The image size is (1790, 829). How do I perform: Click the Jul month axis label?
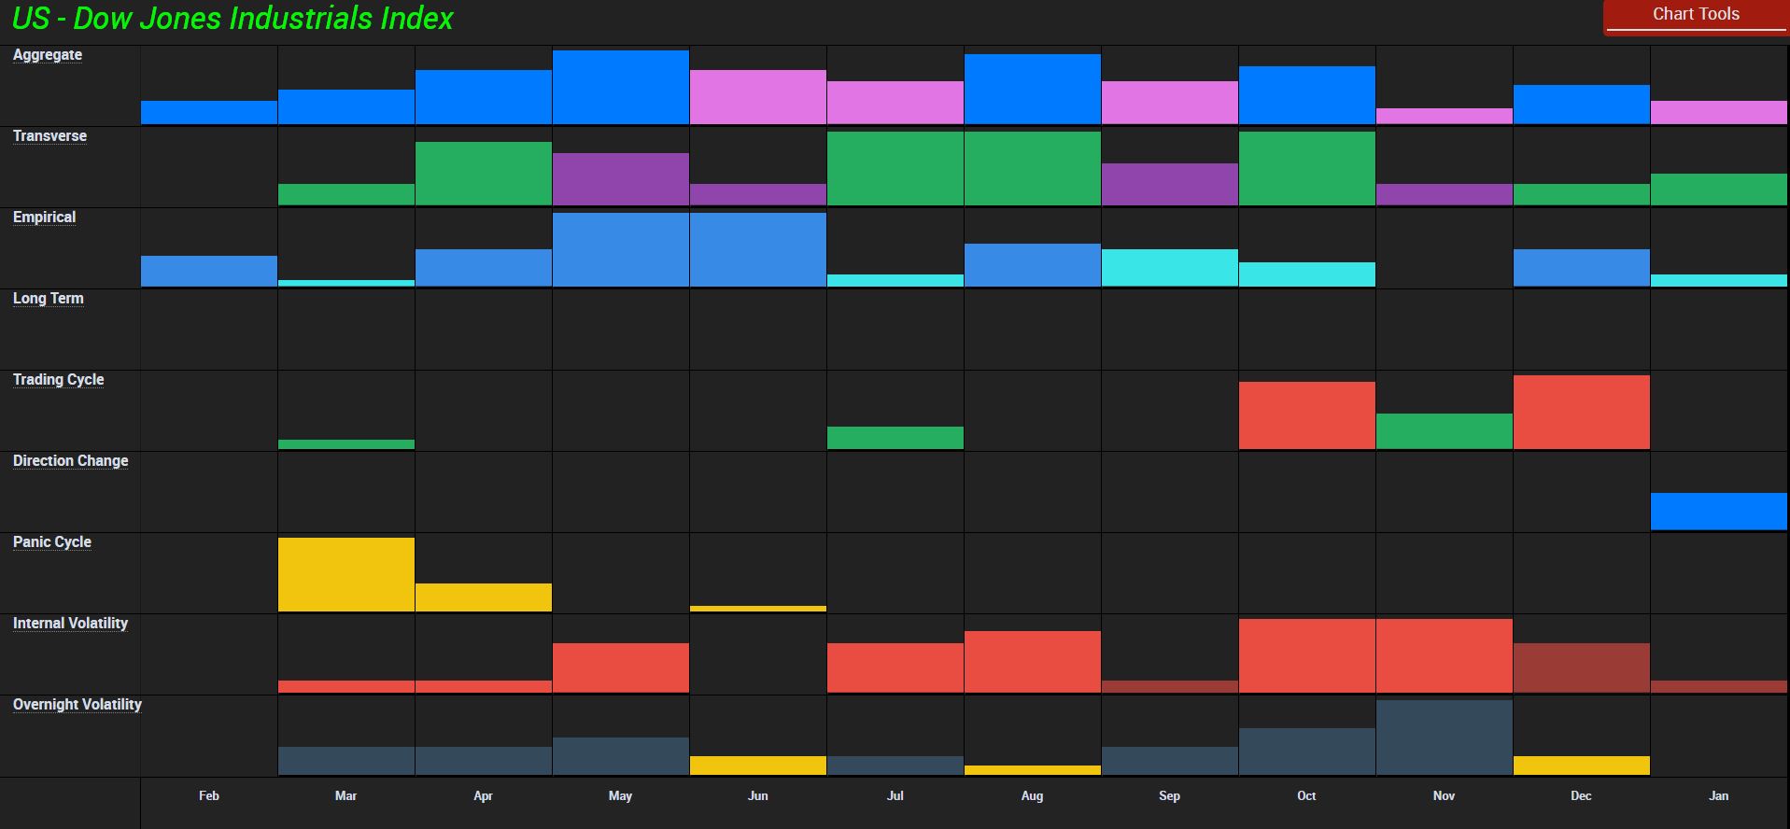[x=895, y=795]
